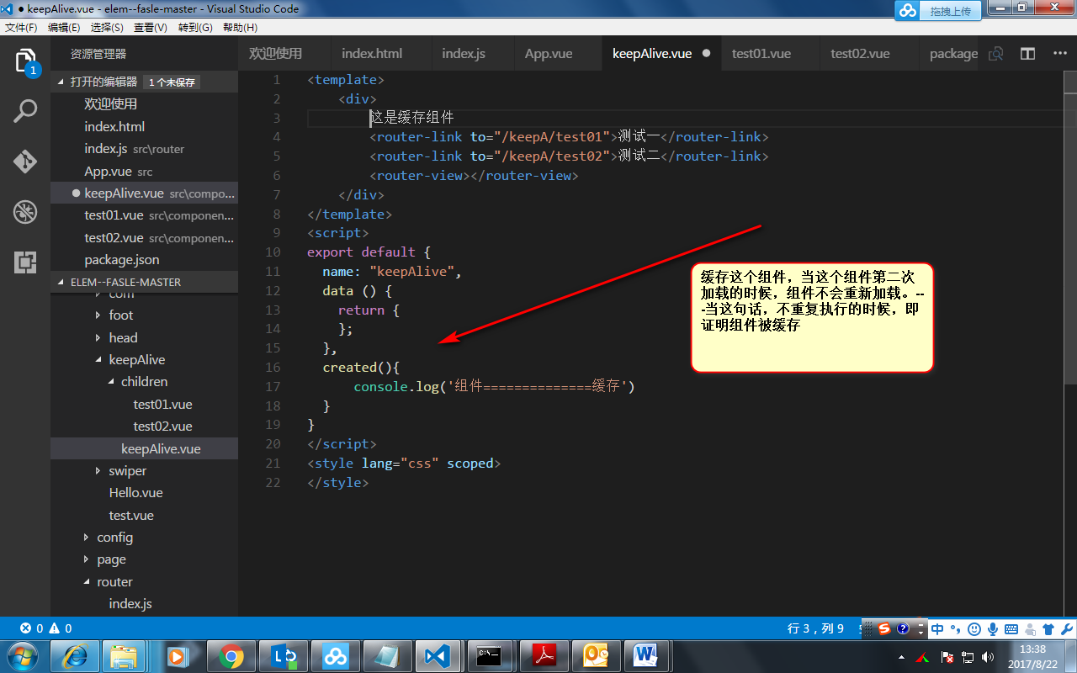Open the 选择(S) menu
Image resolution: width=1077 pixels, height=673 pixels.
pos(107,28)
